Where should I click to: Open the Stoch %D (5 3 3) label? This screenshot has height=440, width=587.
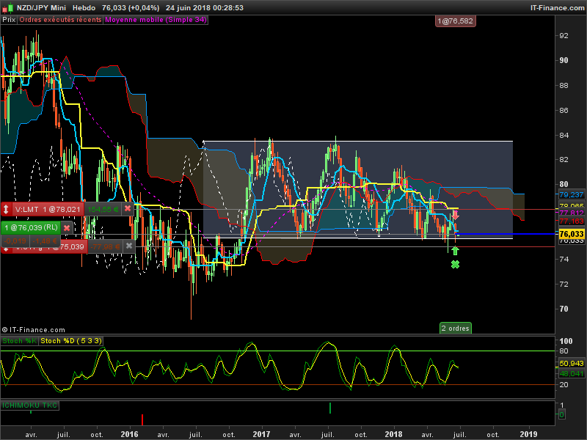pos(70,341)
